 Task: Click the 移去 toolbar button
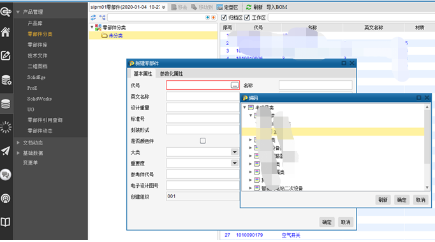pos(179,7)
